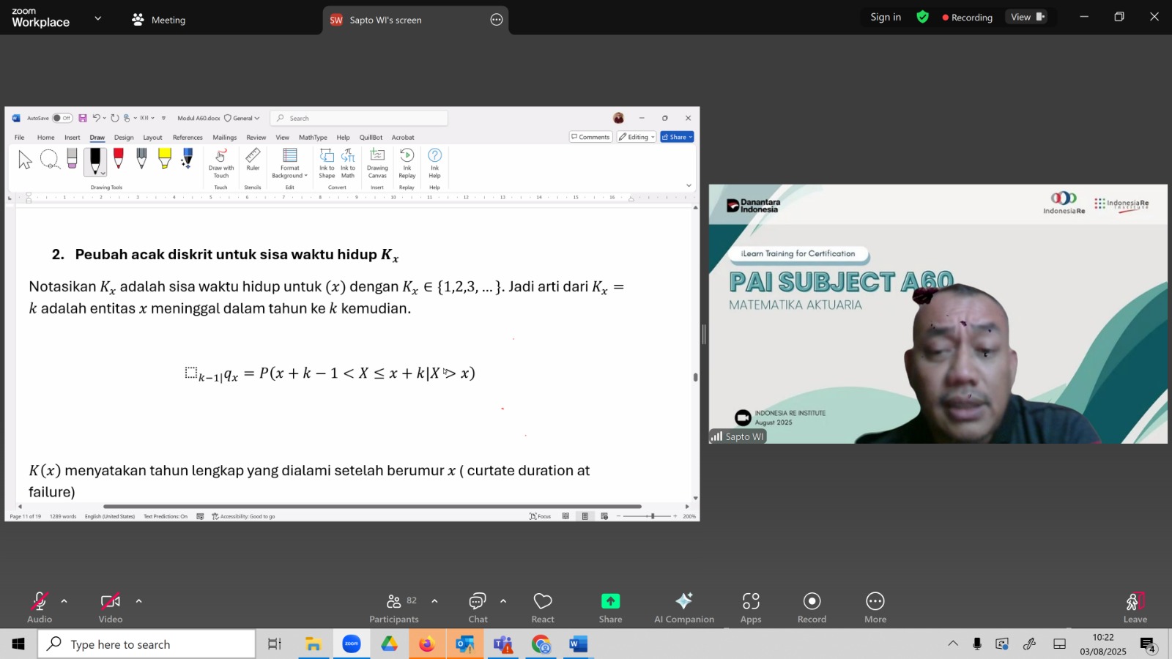Toggle the AutoSave switch in Word

[x=62, y=118]
